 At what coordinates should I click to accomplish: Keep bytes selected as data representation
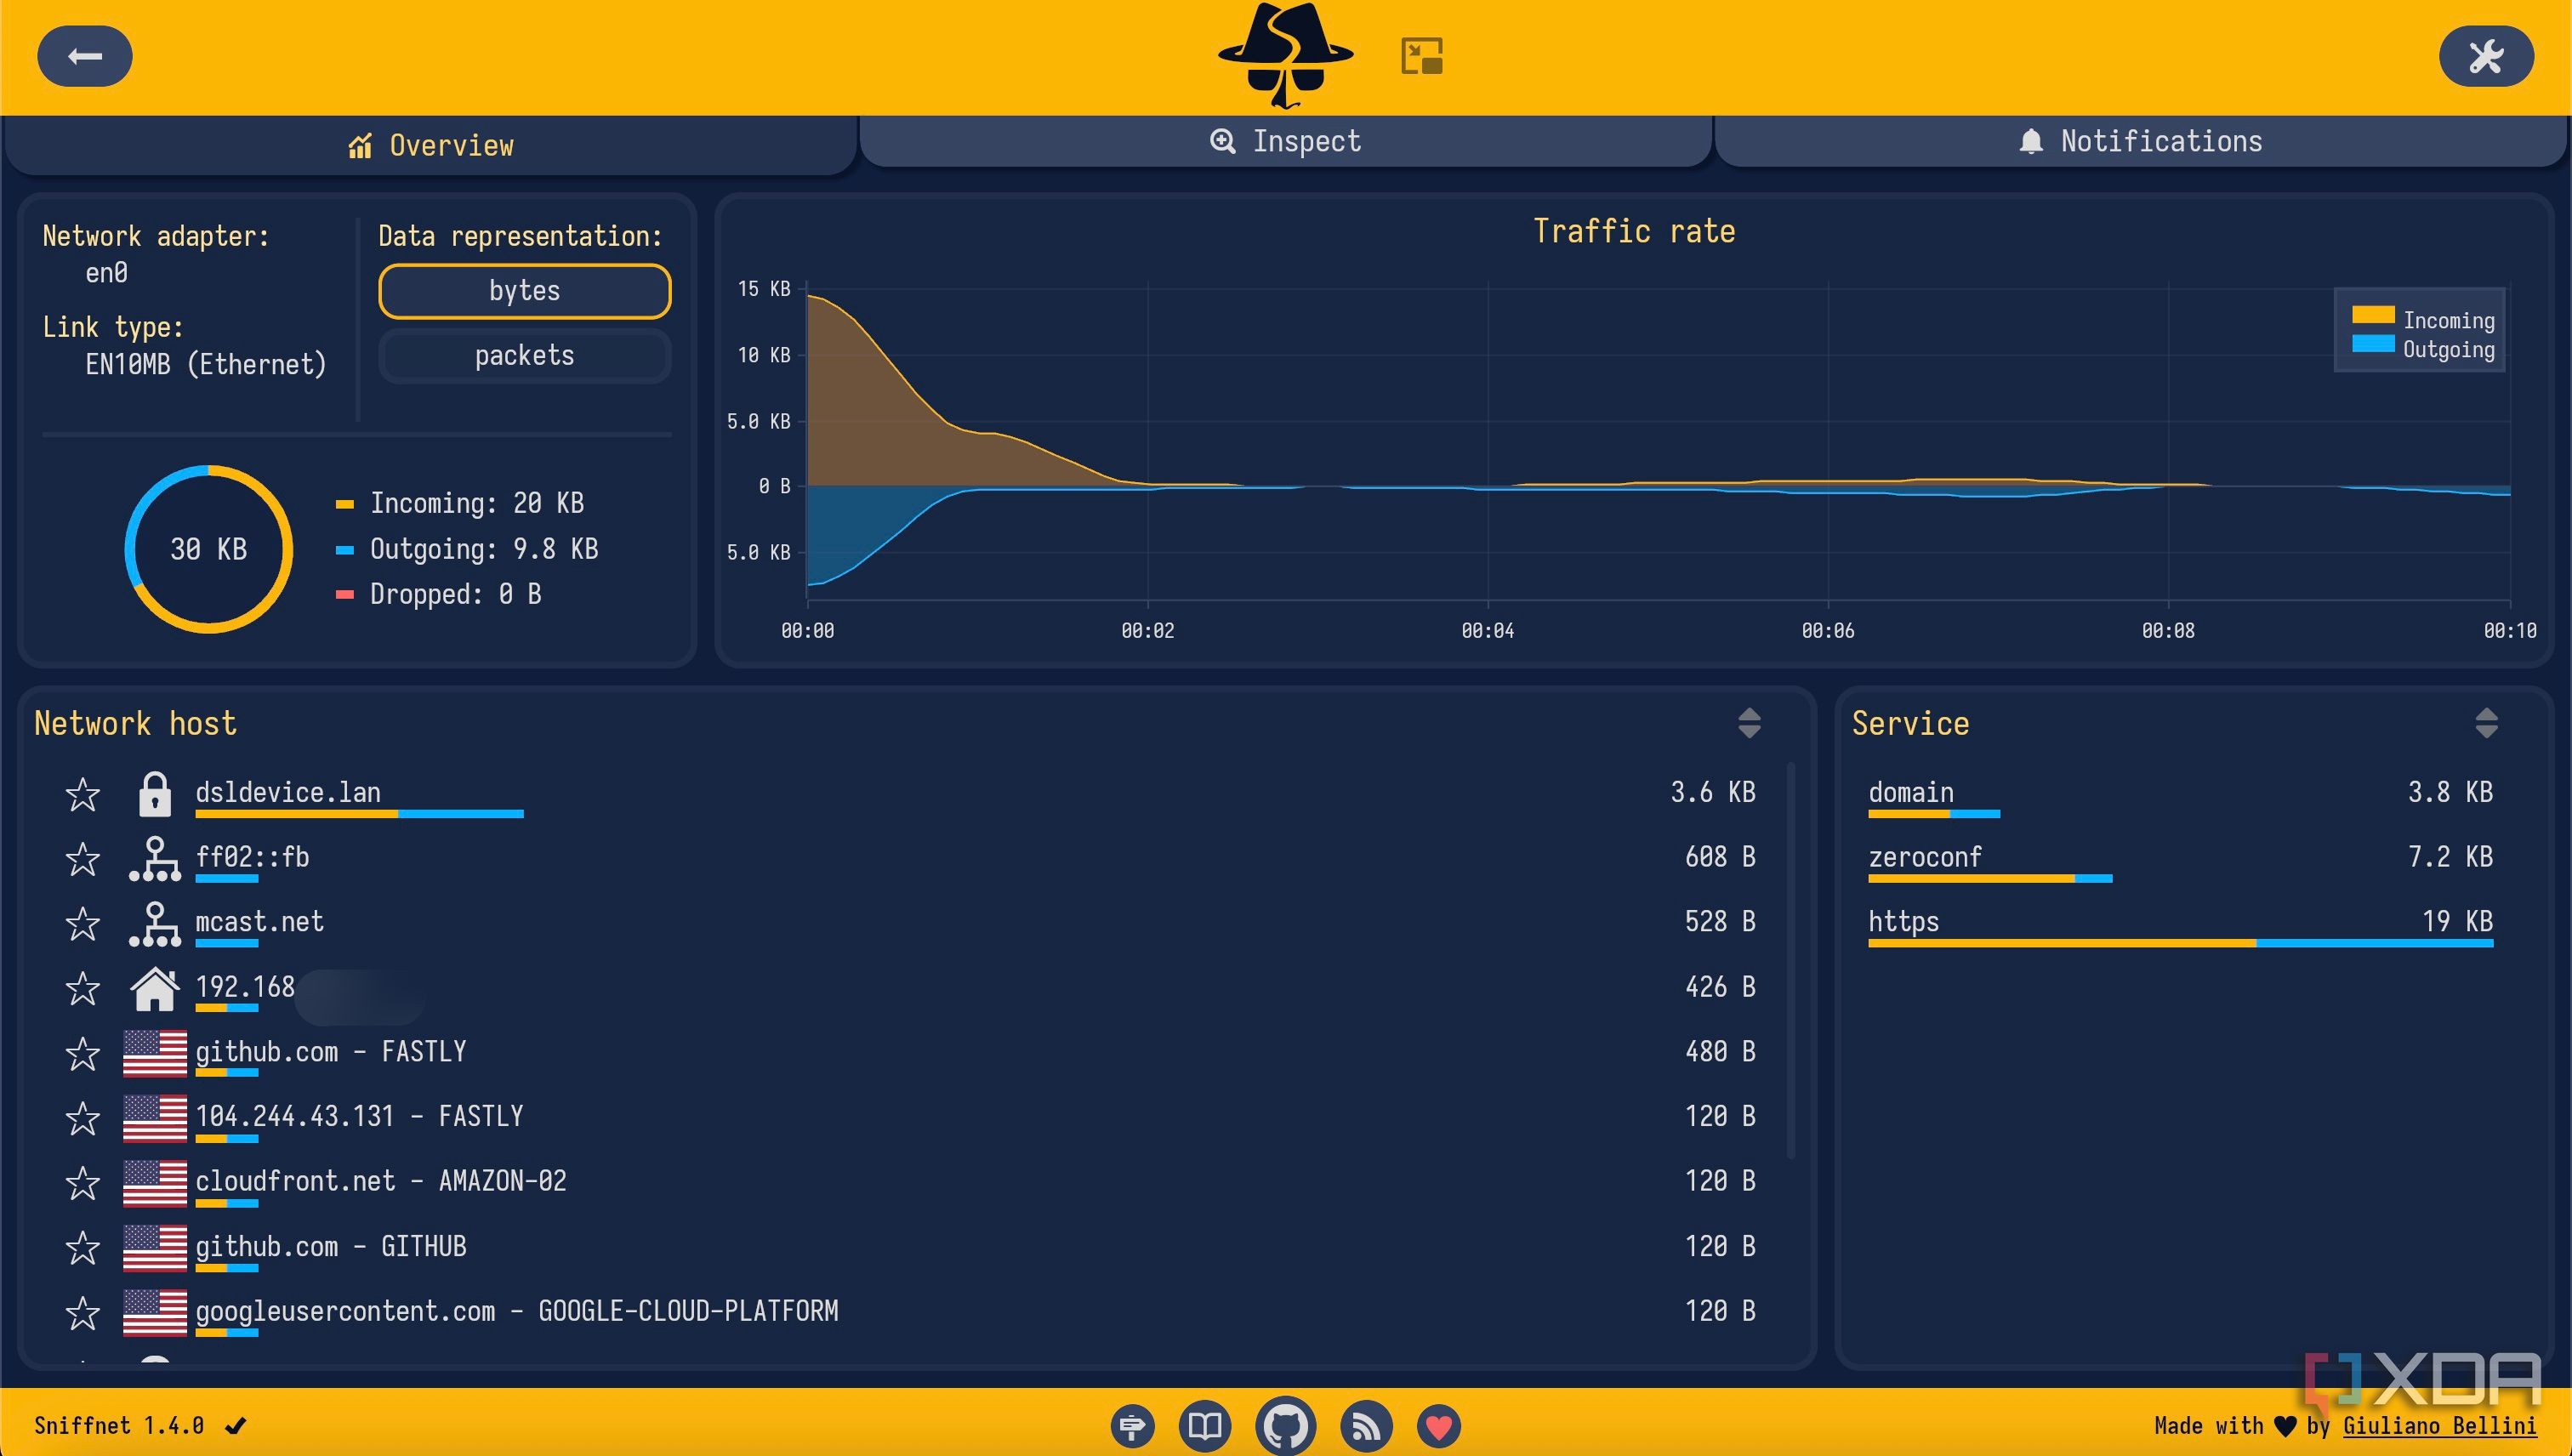click(524, 290)
